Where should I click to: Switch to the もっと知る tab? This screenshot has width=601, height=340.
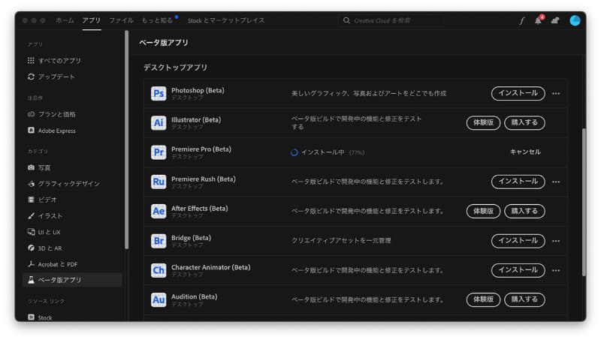click(158, 20)
